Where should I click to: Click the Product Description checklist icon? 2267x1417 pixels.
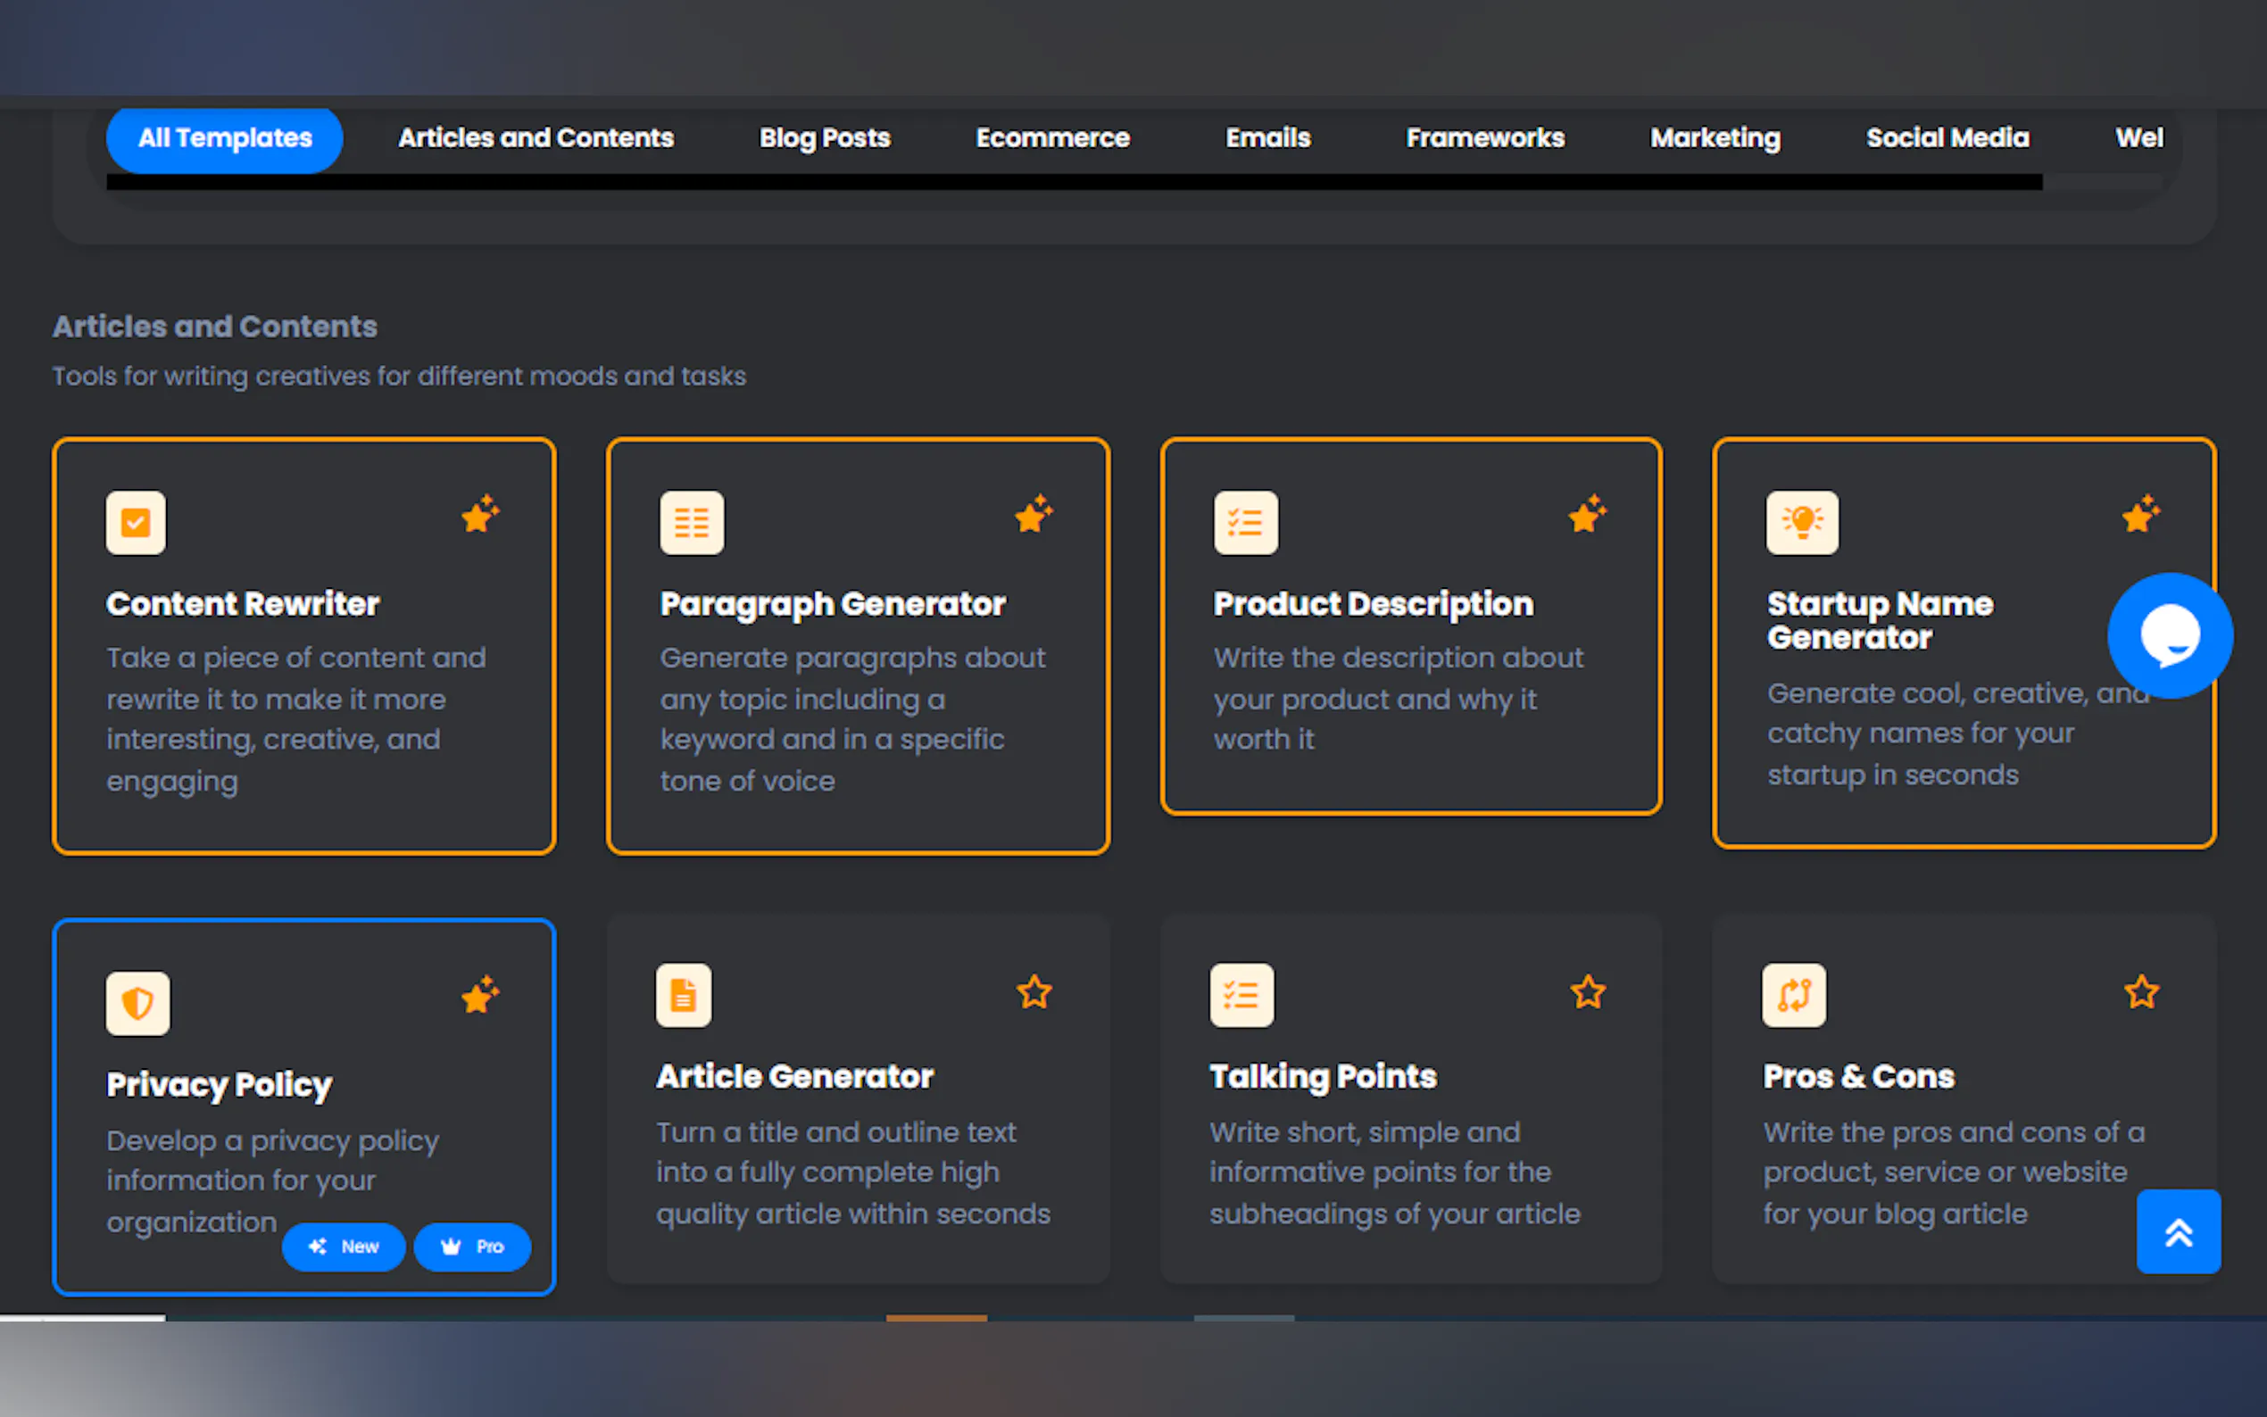pyautogui.click(x=1245, y=522)
